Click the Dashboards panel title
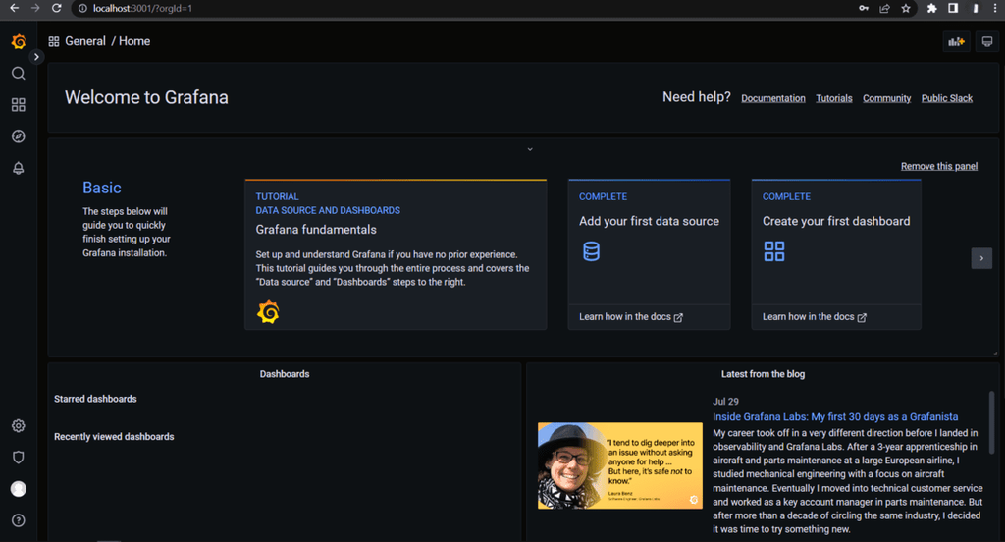1005x542 pixels. [x=285, y=374]
